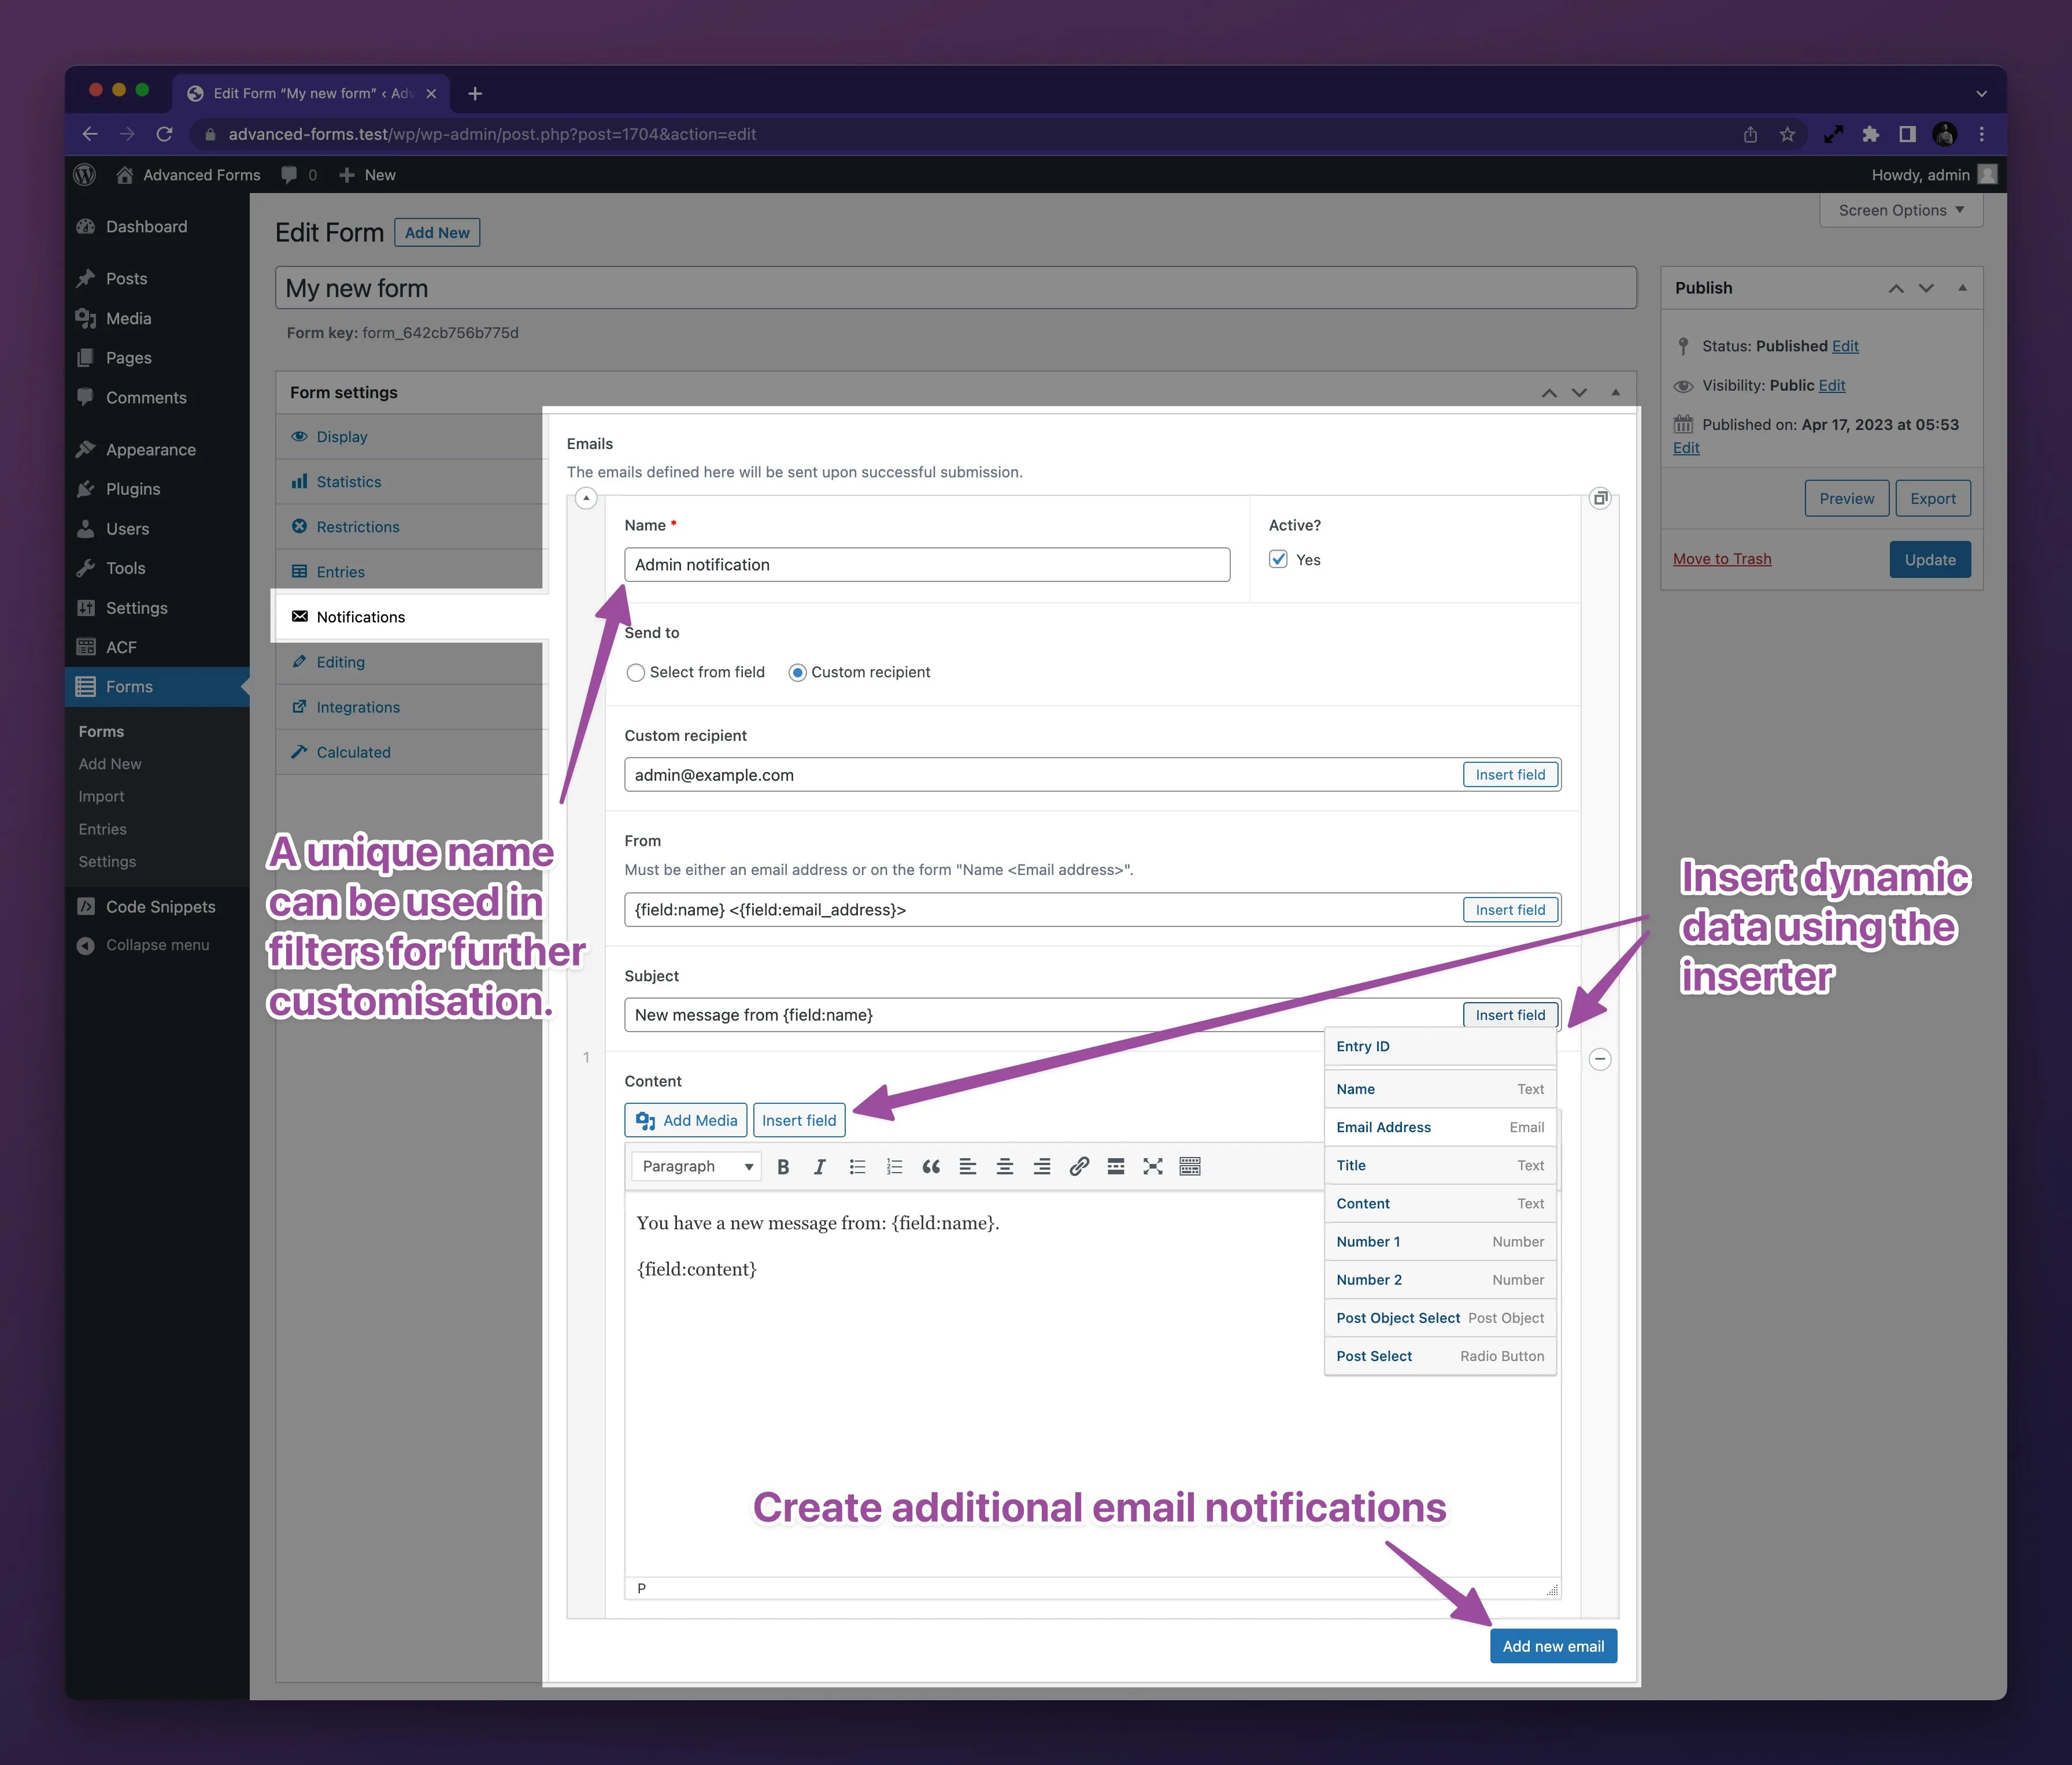
Task: Toggle the editor toolbar kitchen sink
Action: coord(1190,1166)
